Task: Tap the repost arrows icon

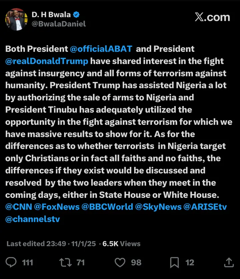Action: click(x=65, y=262)
